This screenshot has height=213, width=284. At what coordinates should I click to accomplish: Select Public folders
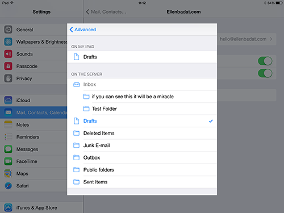142,170
